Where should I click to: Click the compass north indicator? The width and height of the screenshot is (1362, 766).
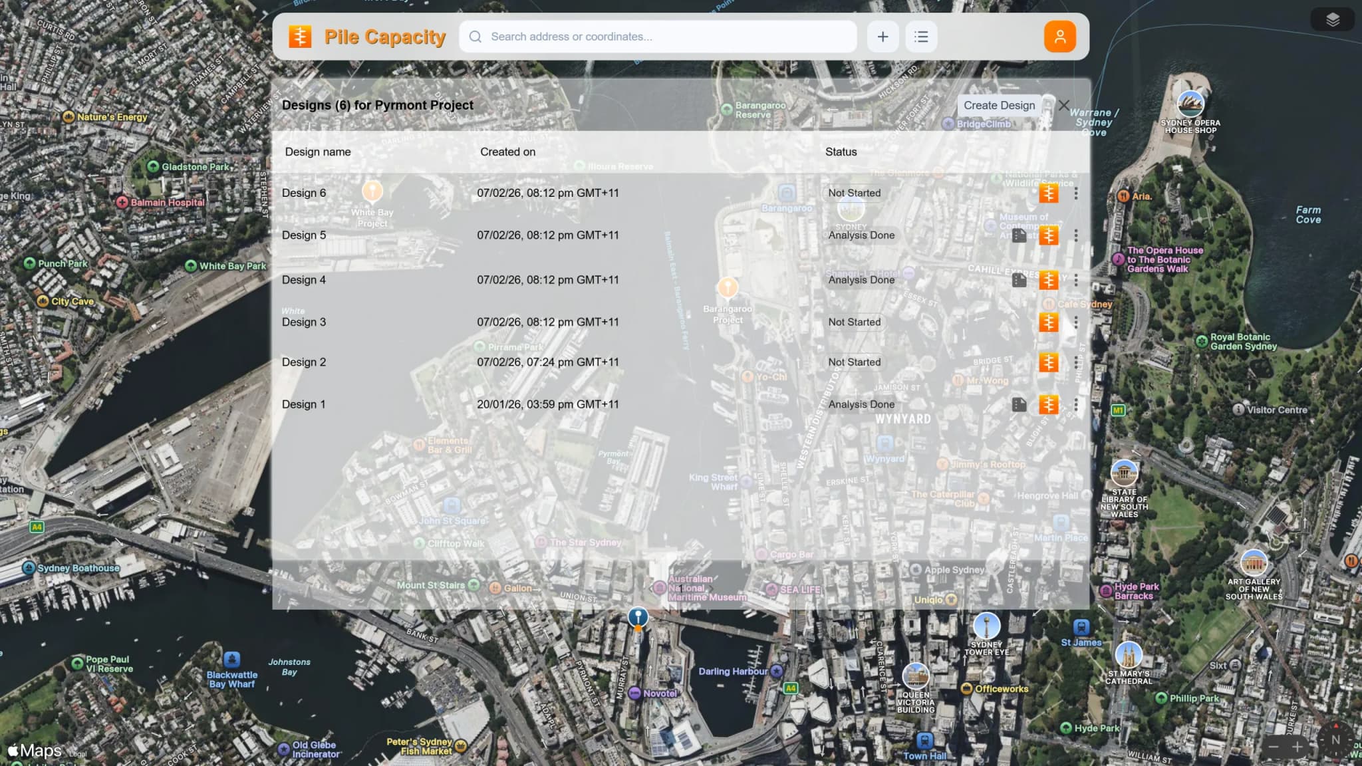point(1335,741)
